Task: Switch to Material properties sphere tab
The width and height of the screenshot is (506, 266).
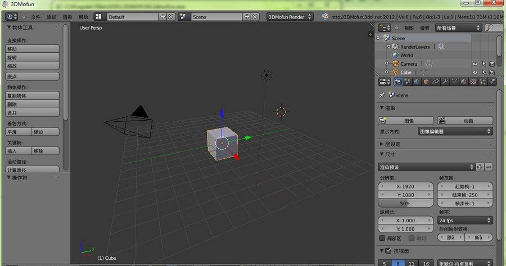Action: click(464, 82)
